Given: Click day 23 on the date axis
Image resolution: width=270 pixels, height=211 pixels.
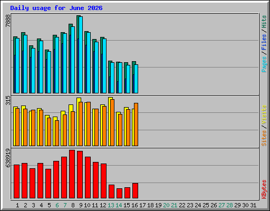Looking at the screenshot, I should click(x=190, y=205).
